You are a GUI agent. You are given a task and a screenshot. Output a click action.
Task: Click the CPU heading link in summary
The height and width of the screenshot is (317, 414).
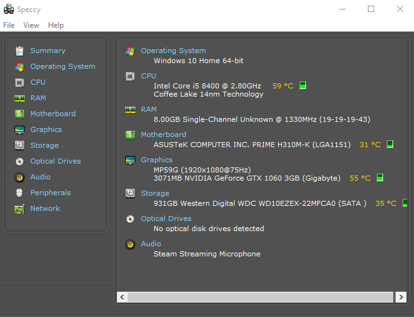[149, 76]
